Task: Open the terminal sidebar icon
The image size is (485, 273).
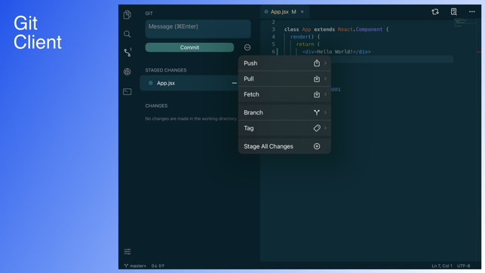Action: [127, 91]
